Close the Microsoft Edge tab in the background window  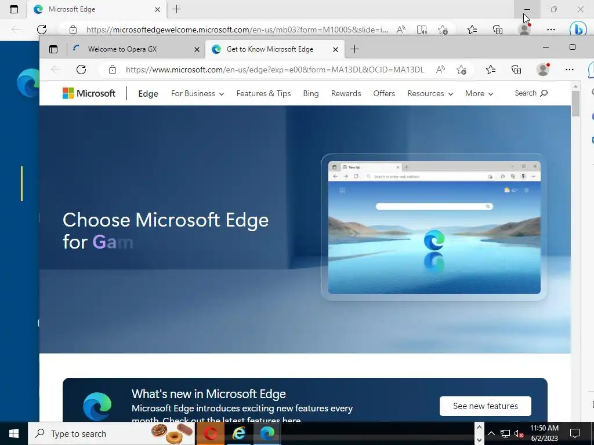coord(157,9)
